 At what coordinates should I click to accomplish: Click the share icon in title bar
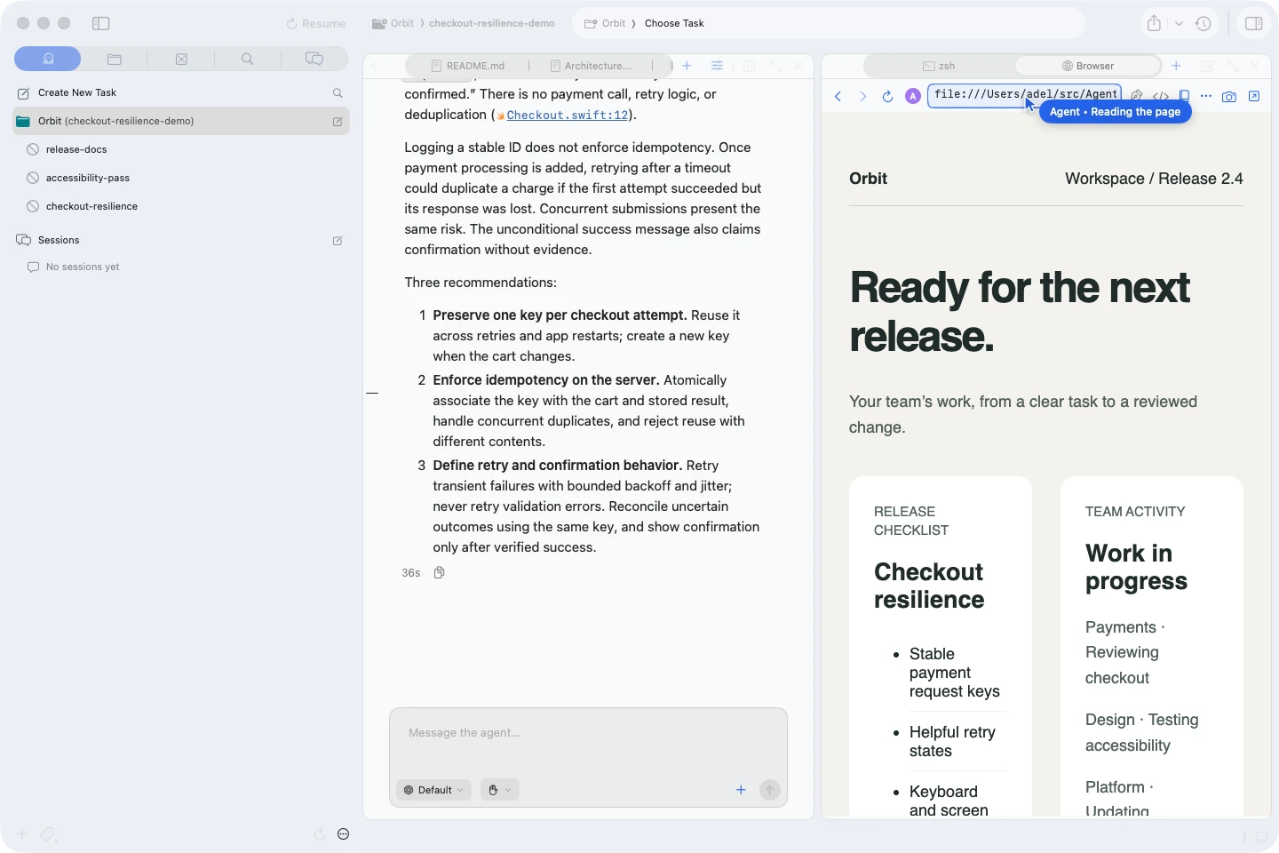[1154, 23]
